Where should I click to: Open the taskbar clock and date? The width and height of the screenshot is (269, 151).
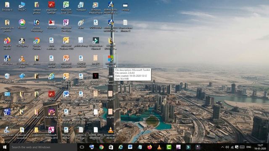point(260,147)
